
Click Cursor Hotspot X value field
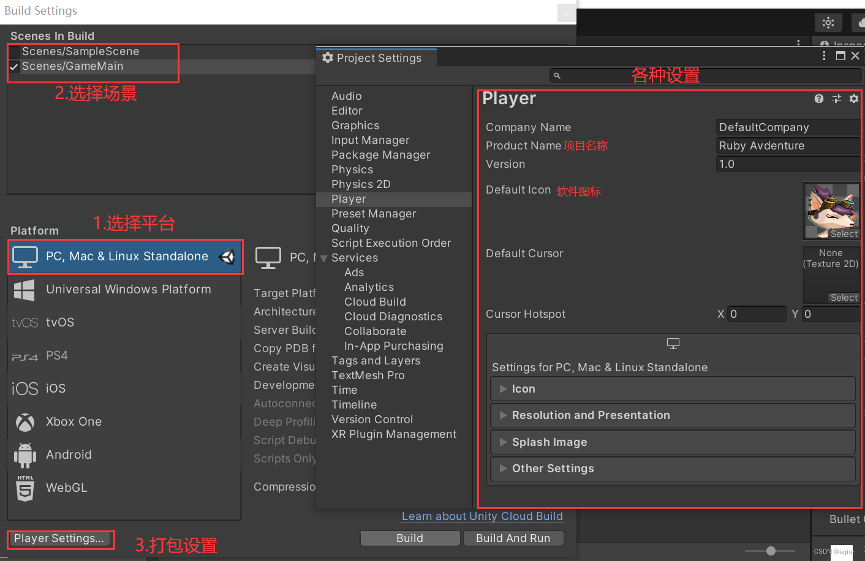(x=757, y=314)
